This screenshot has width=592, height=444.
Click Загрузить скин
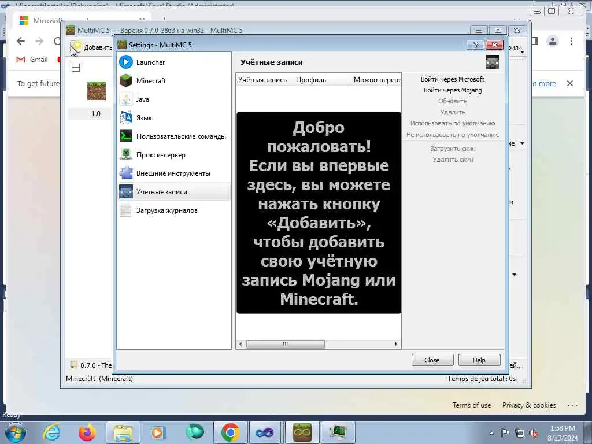click(x=453, y=149)
